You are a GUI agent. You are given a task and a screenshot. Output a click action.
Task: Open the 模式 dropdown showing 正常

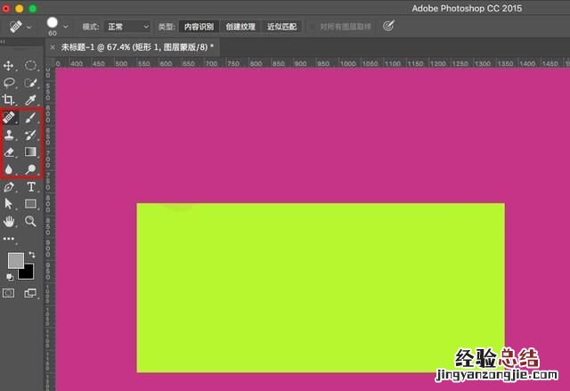127,27
